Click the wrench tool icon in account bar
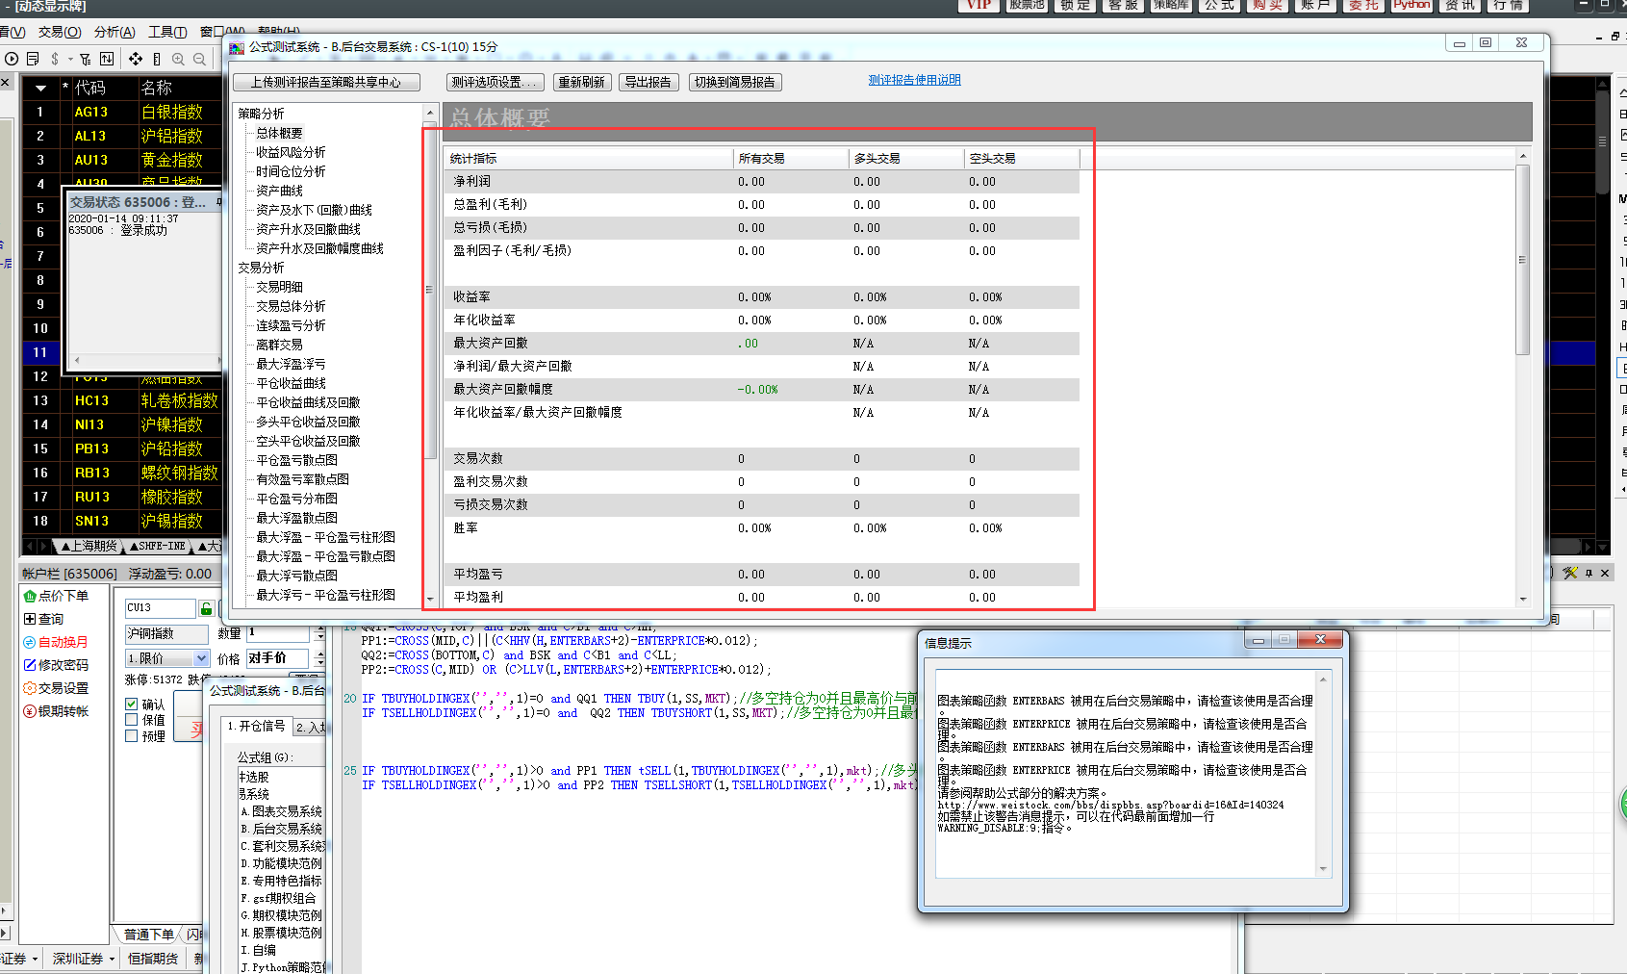This screenshot has height=974, width=1627. click(x=1570, y=573)
